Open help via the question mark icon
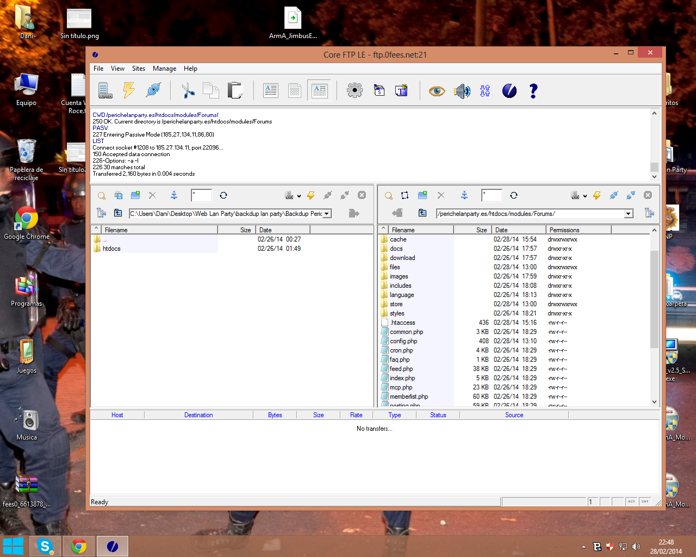Screen dimensions: 696x557 tap(533, 91)
